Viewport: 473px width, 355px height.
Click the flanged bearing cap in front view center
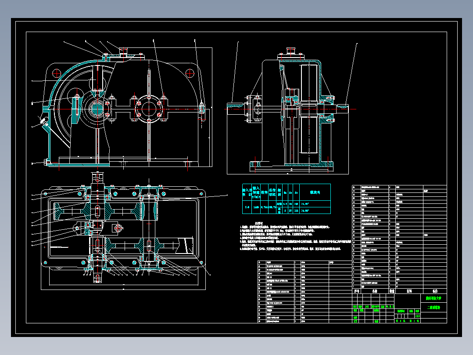pos(149,109)
